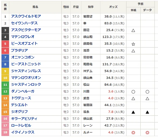
Task: Click 本紙 double circle for イクイノックス
Action: tap(133, 132)
